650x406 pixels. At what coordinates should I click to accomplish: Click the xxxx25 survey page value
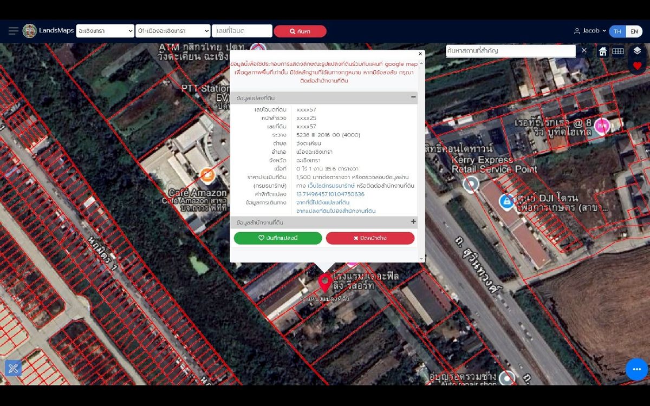pos(306,118)
